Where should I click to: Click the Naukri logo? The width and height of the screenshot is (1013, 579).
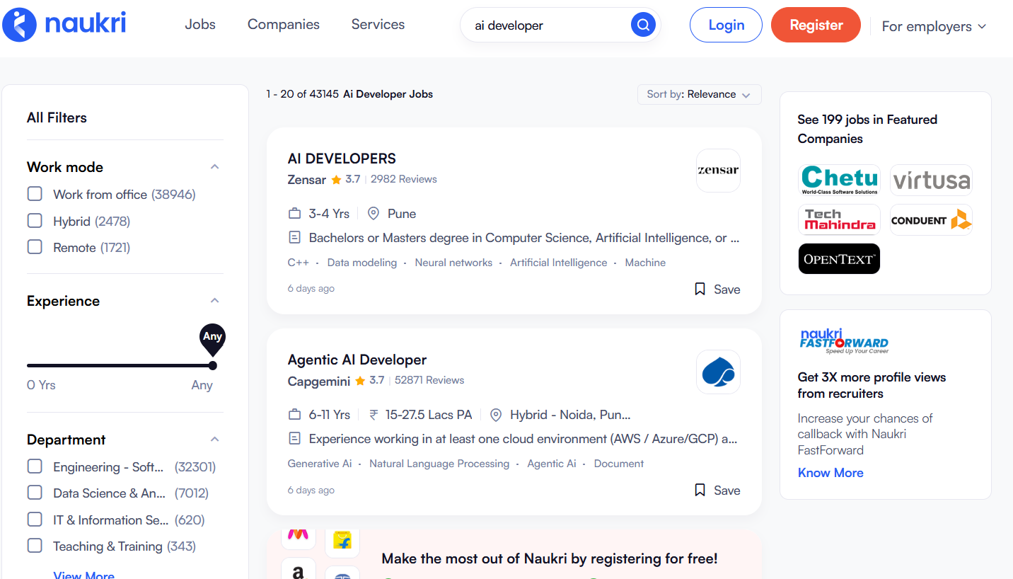point(64,23)
